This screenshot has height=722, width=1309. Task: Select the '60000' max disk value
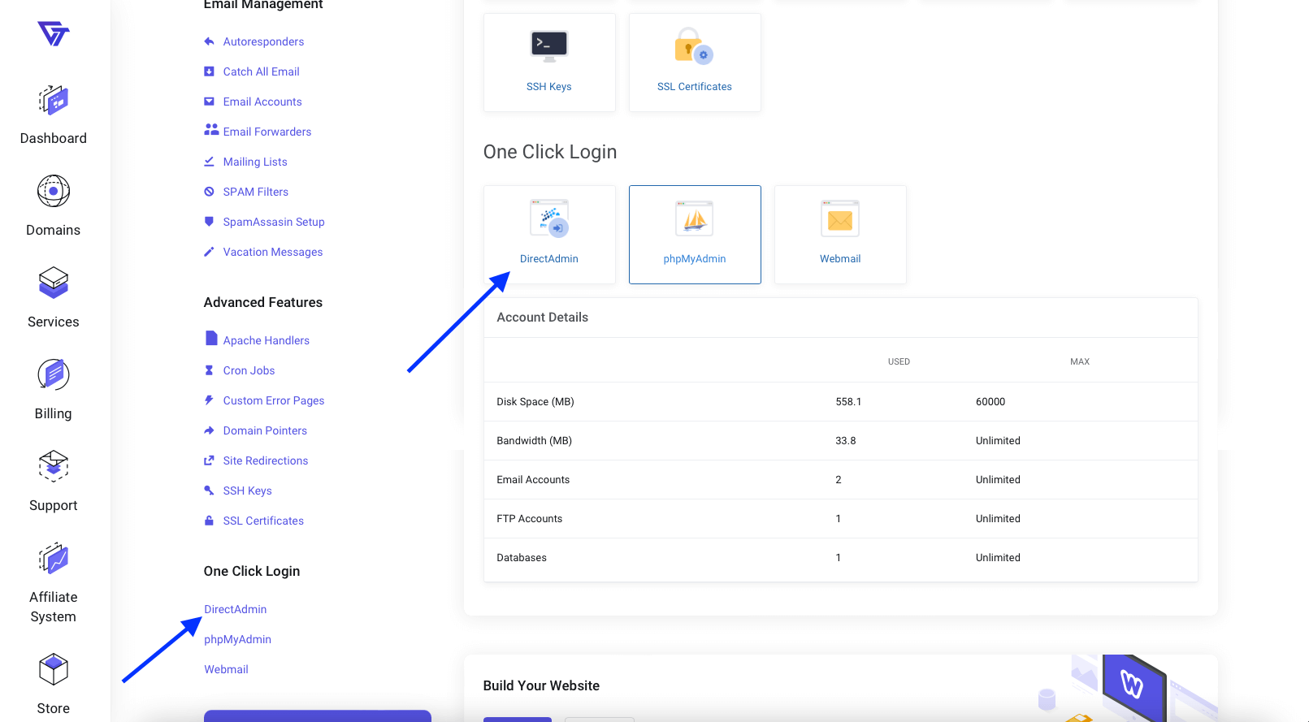pos(990,401)
